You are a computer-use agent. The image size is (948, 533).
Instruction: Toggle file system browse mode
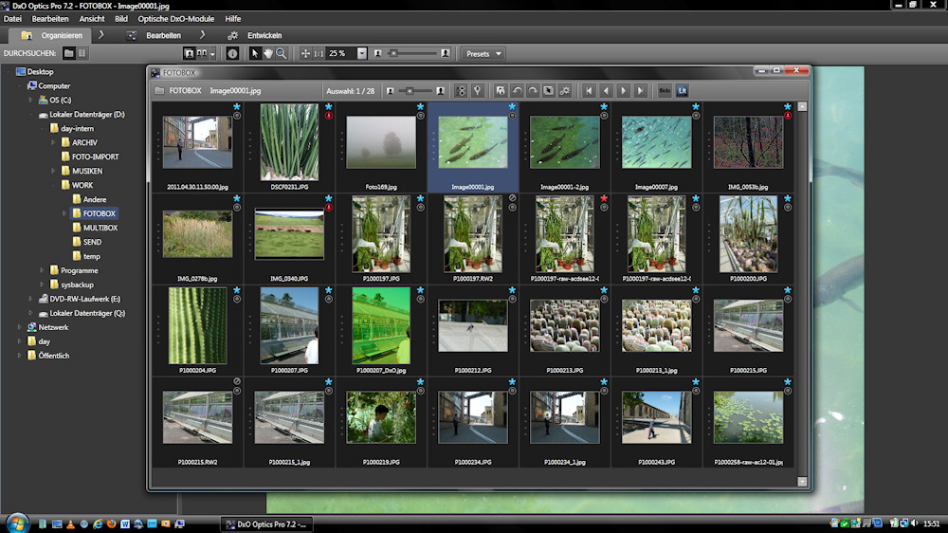point(69,53)
